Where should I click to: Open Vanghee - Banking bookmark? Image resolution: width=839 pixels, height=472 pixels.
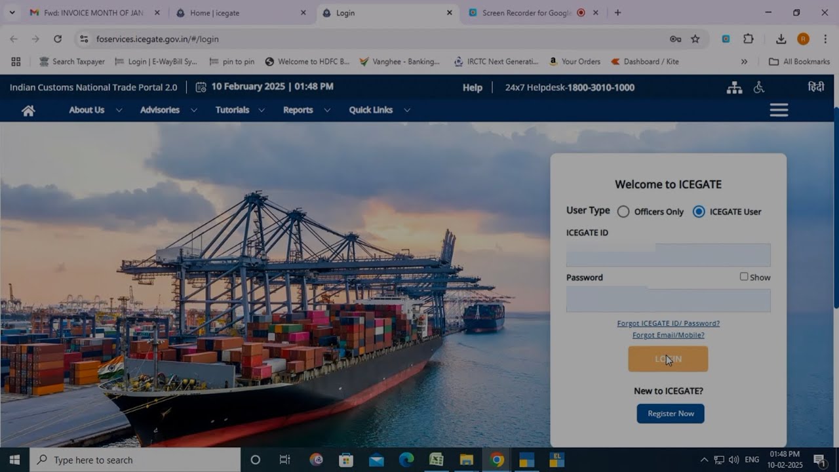[400, 62]
